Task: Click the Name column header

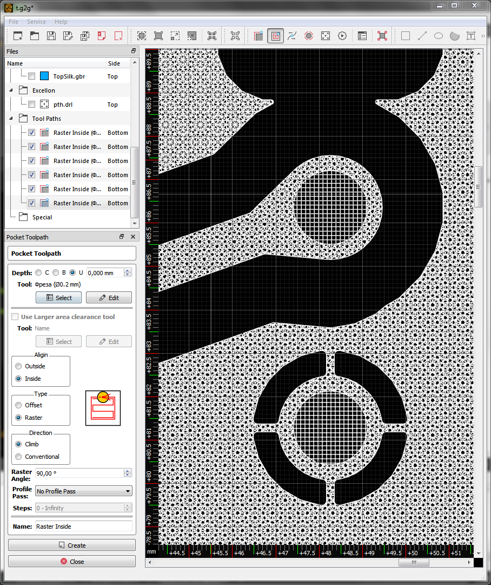Action: [x=55, y=63]
